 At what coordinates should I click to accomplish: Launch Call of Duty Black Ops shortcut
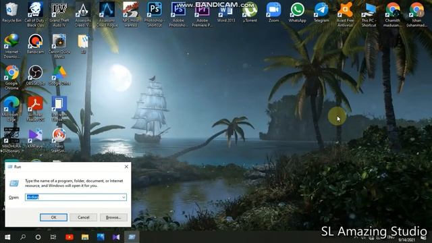35,14
